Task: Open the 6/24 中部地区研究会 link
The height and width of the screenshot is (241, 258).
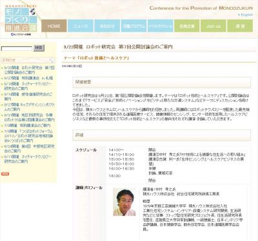Action: click(30, 149)
